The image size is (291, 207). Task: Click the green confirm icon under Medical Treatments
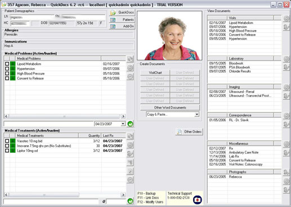click(130, 201)
